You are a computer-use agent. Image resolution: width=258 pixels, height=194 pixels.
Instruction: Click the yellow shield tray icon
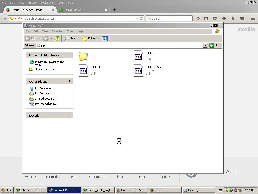pyautogui.click(x=227, y=190)
